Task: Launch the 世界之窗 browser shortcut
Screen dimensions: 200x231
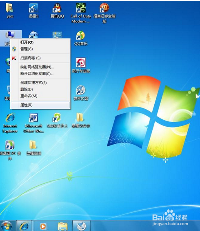Action: [x=80, y=90]
